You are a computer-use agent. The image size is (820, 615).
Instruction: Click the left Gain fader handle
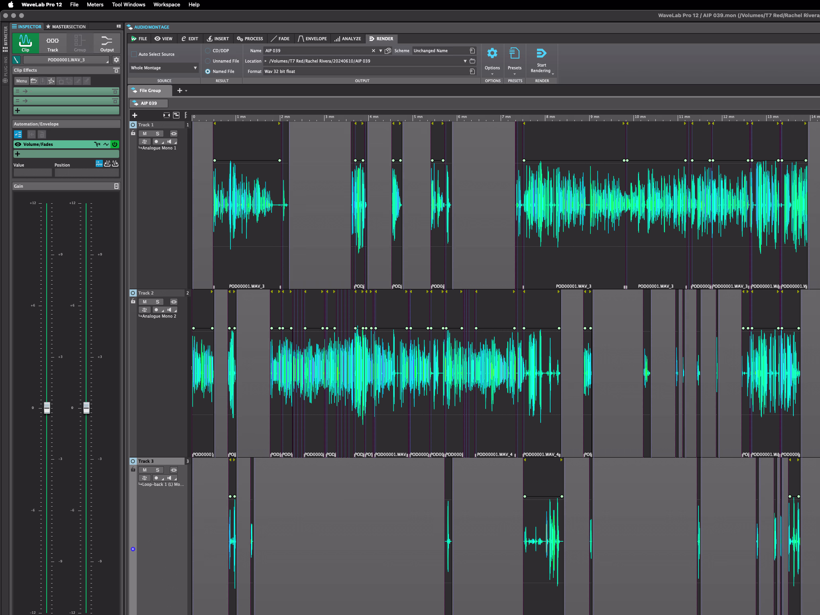pos(47,407)
